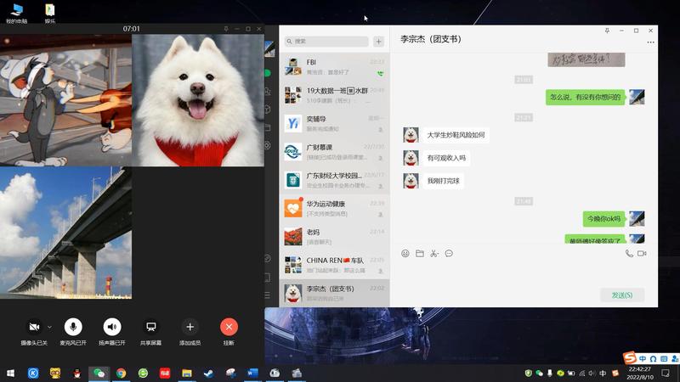Open File Explorer from the taskbar
This screenshot has height=382, width=680.
pos(187,373)
